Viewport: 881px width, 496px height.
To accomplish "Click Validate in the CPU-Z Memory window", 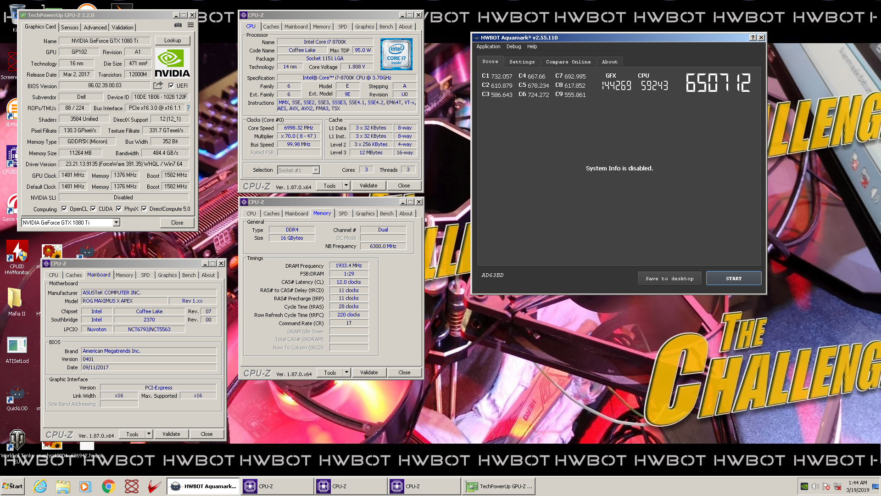I will click(369, 372).
